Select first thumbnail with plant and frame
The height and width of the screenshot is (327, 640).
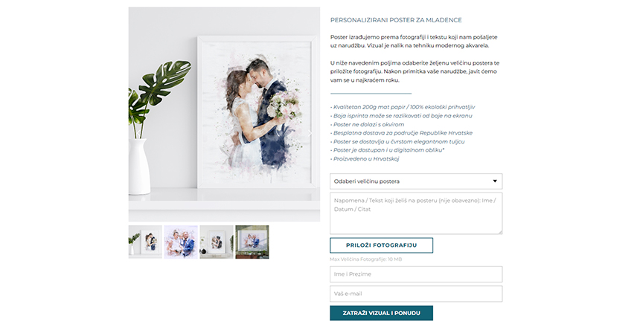point(145,242)
